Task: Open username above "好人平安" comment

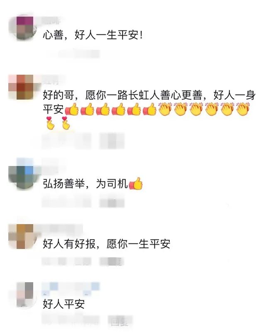Action: point(71,289)
